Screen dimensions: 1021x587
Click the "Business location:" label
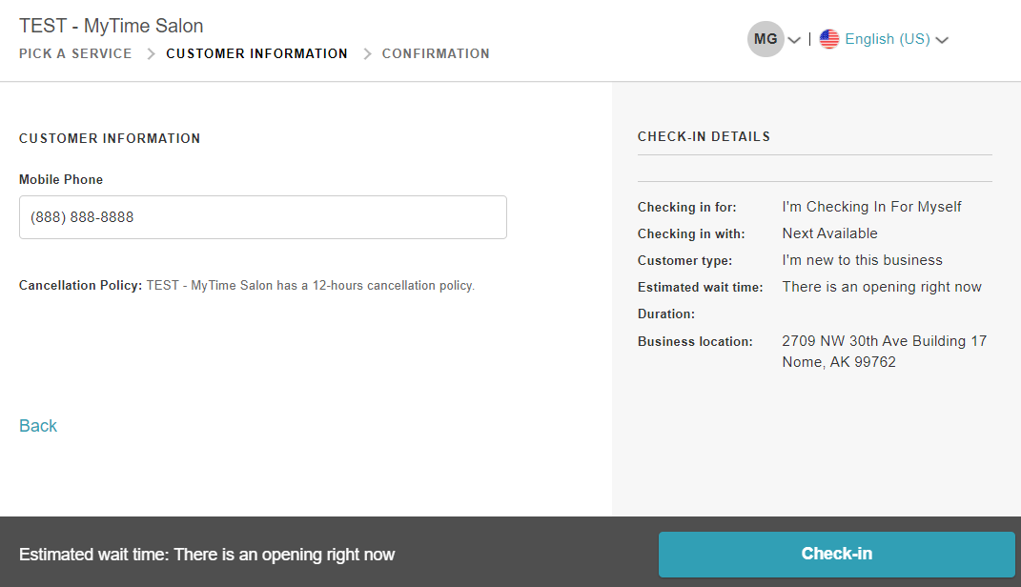point(695,341)
